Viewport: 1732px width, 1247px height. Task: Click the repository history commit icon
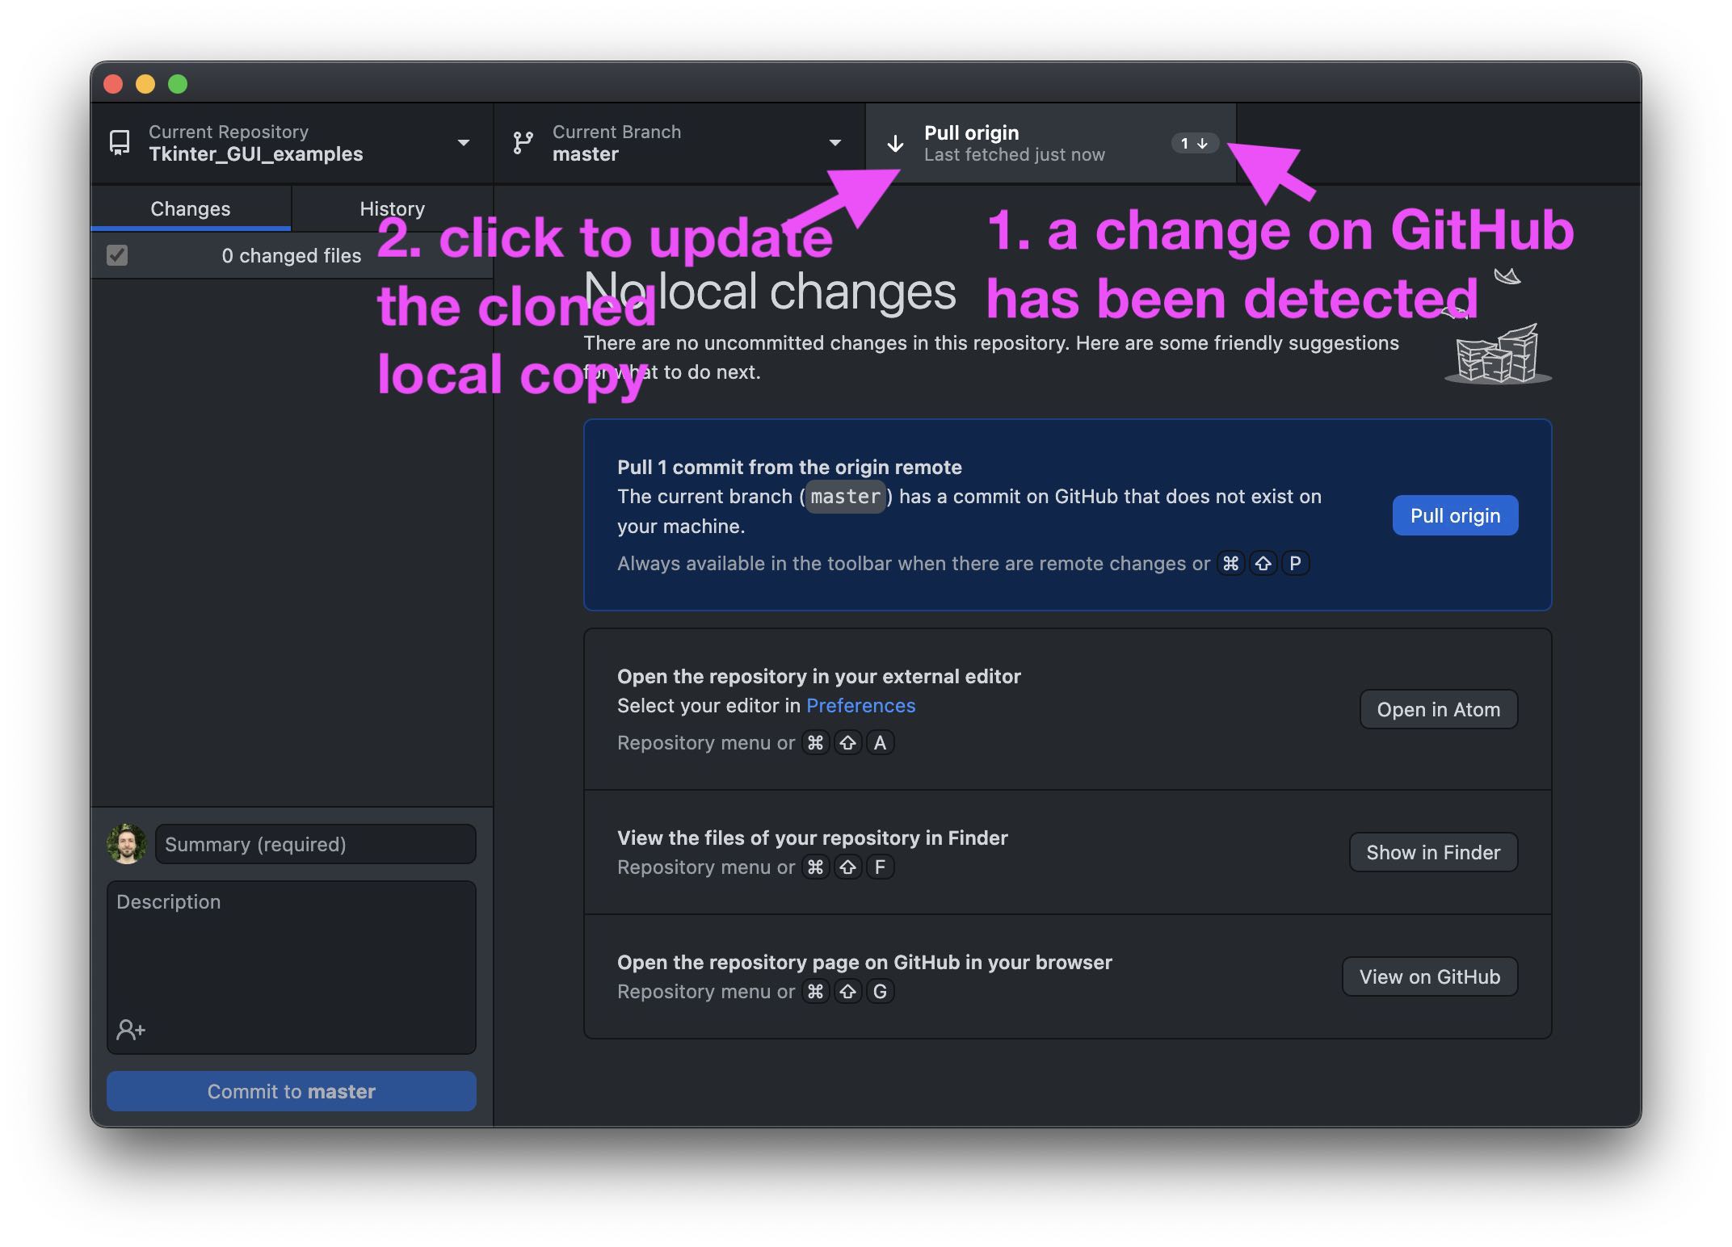coord(391,208)
